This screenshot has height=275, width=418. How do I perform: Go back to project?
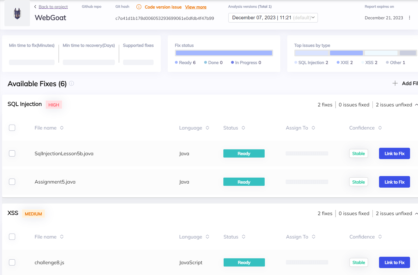[x=53, y=7]
